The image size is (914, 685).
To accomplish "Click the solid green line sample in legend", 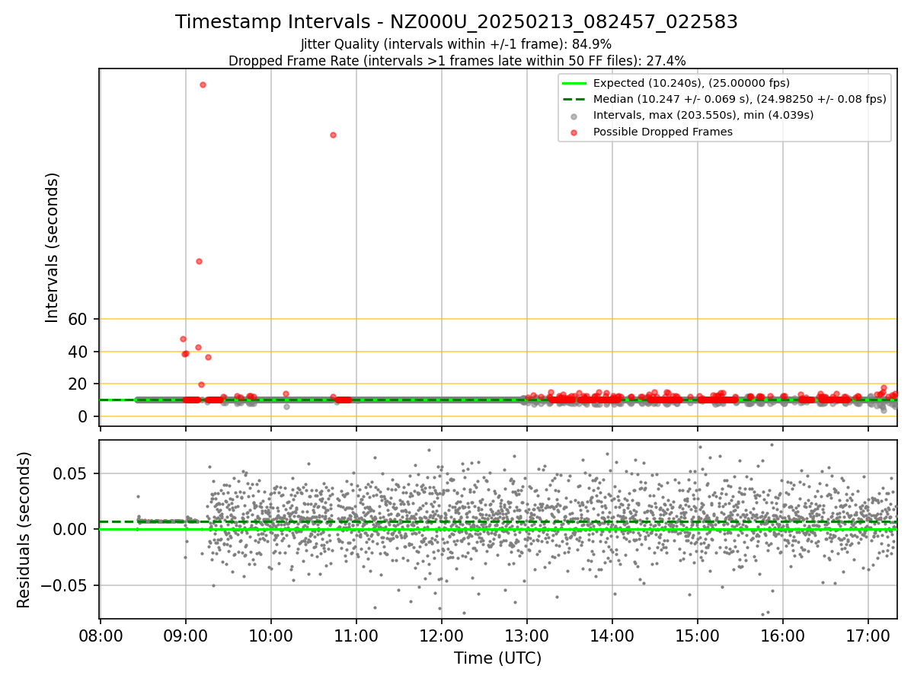I will pyautogui.click(x=574, y=83).
